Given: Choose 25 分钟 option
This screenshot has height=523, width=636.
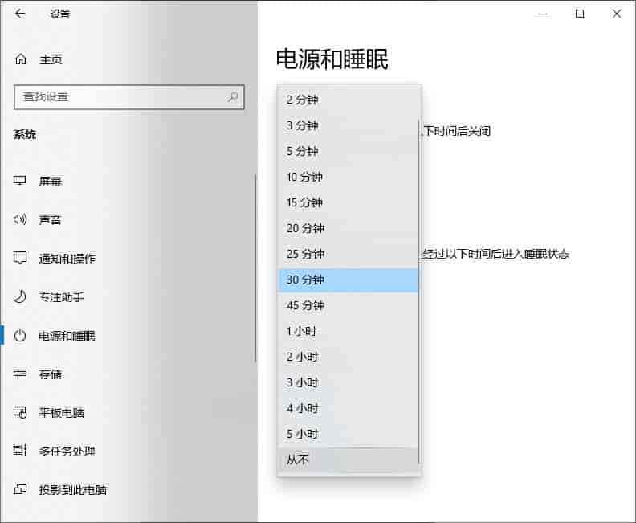Looking at the screenshot, I should 348,254.
